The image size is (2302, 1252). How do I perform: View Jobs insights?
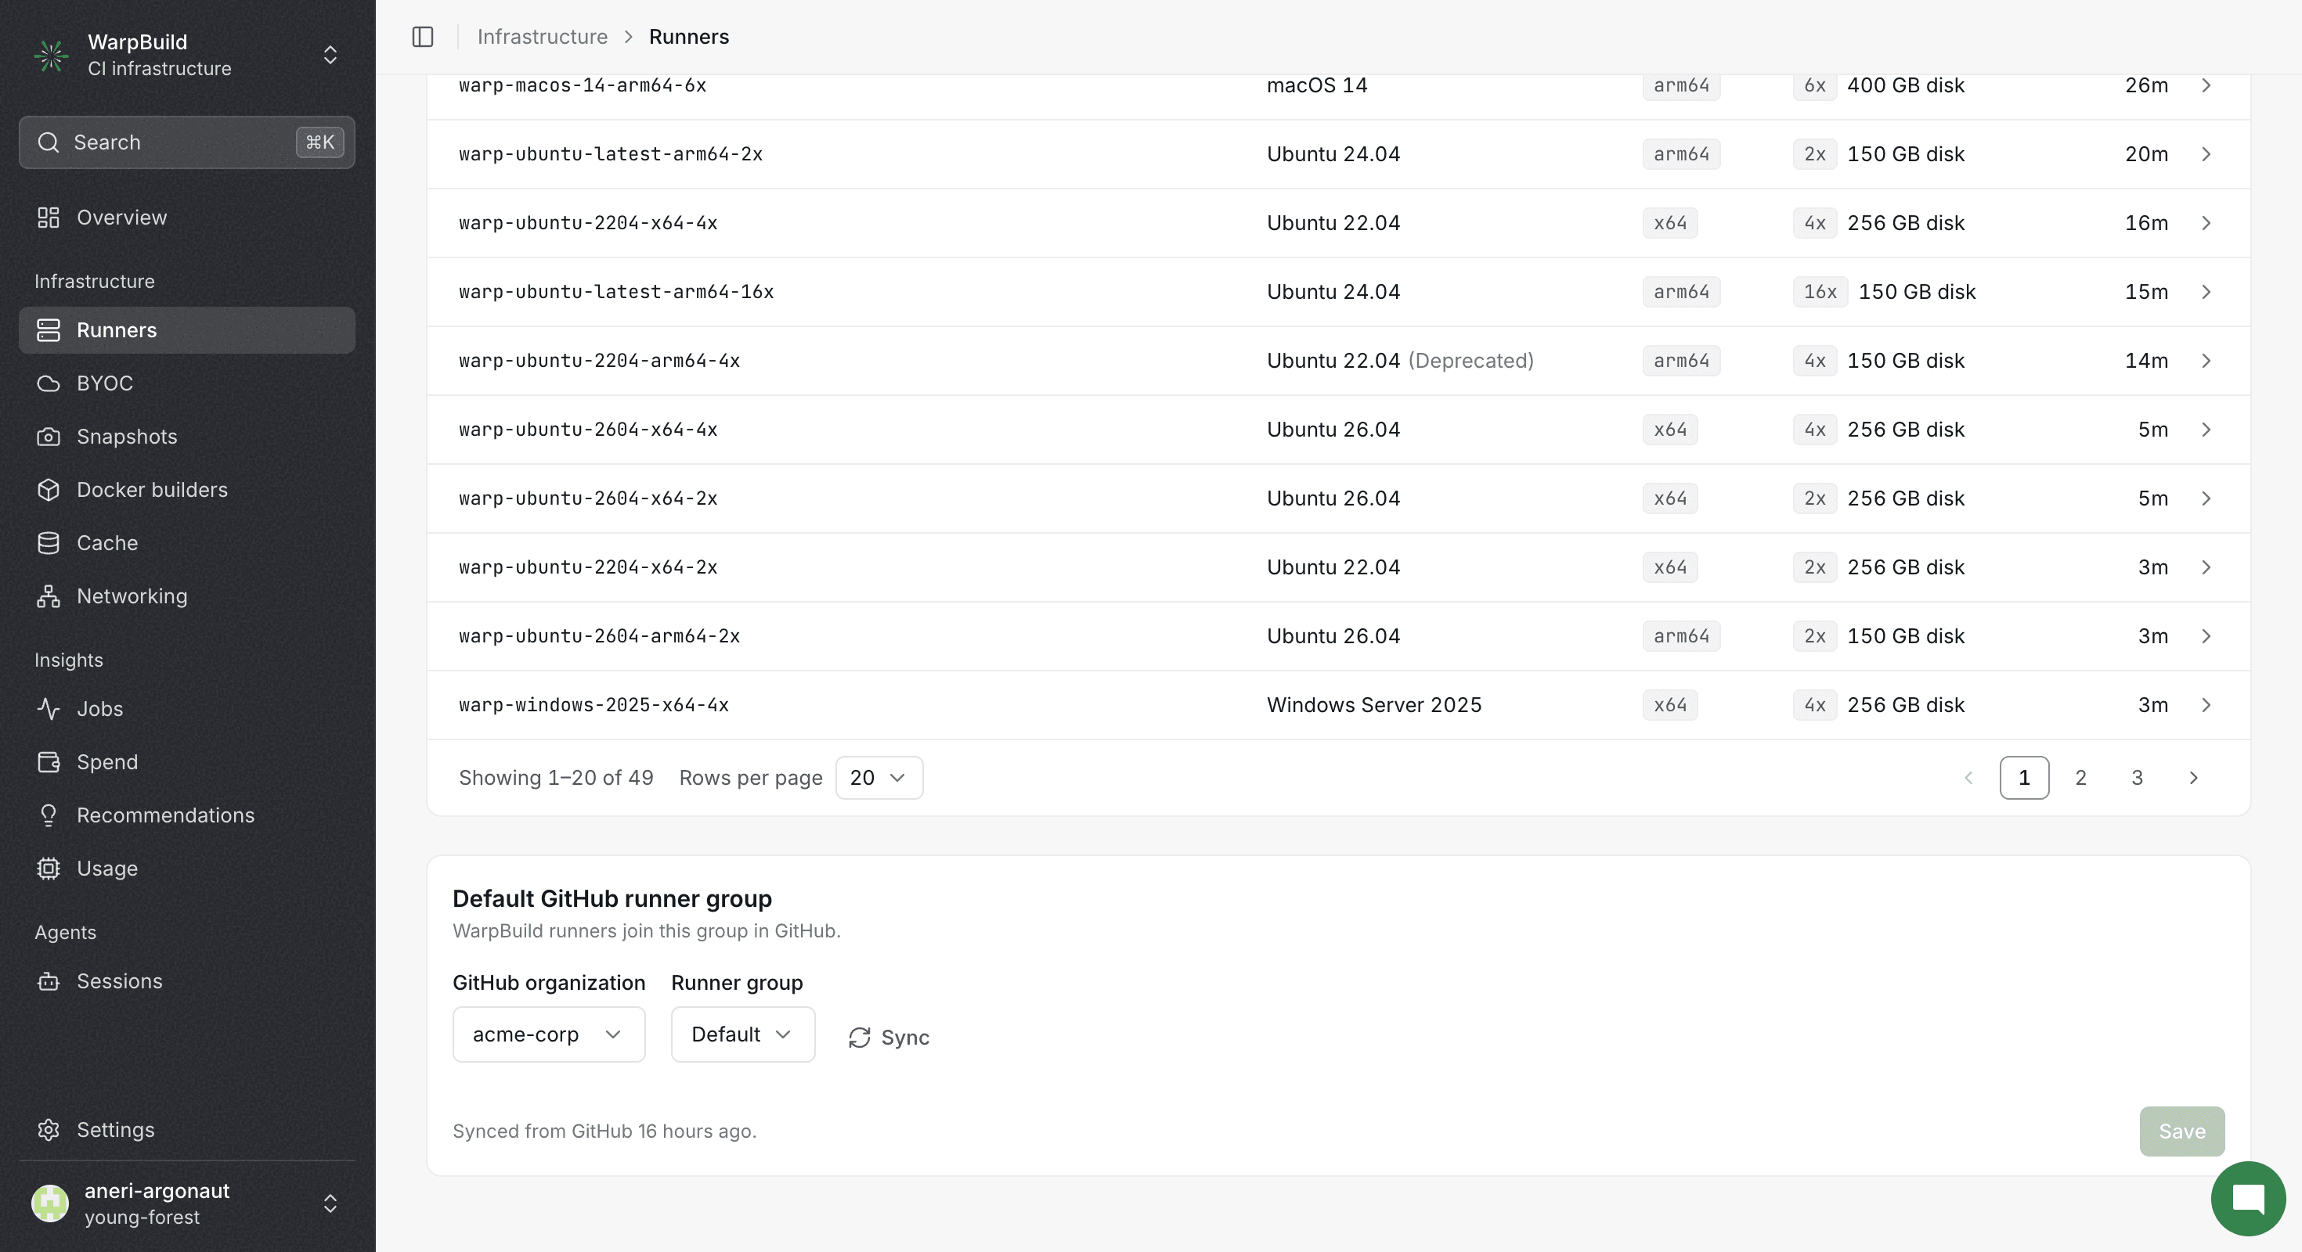187,709
